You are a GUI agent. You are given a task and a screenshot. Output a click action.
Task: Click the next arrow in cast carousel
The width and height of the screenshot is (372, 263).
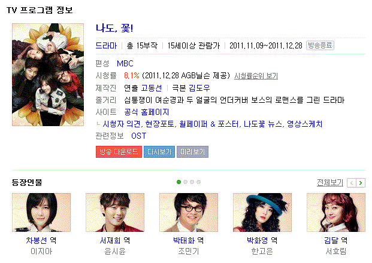click(361, 183)
